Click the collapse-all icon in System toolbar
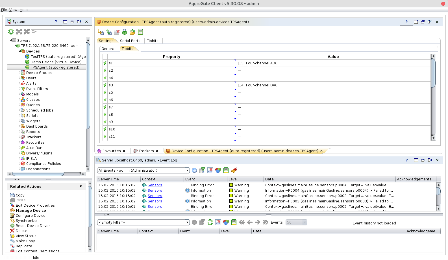Viewport: 448px width, 260px height. click(27, 32)
